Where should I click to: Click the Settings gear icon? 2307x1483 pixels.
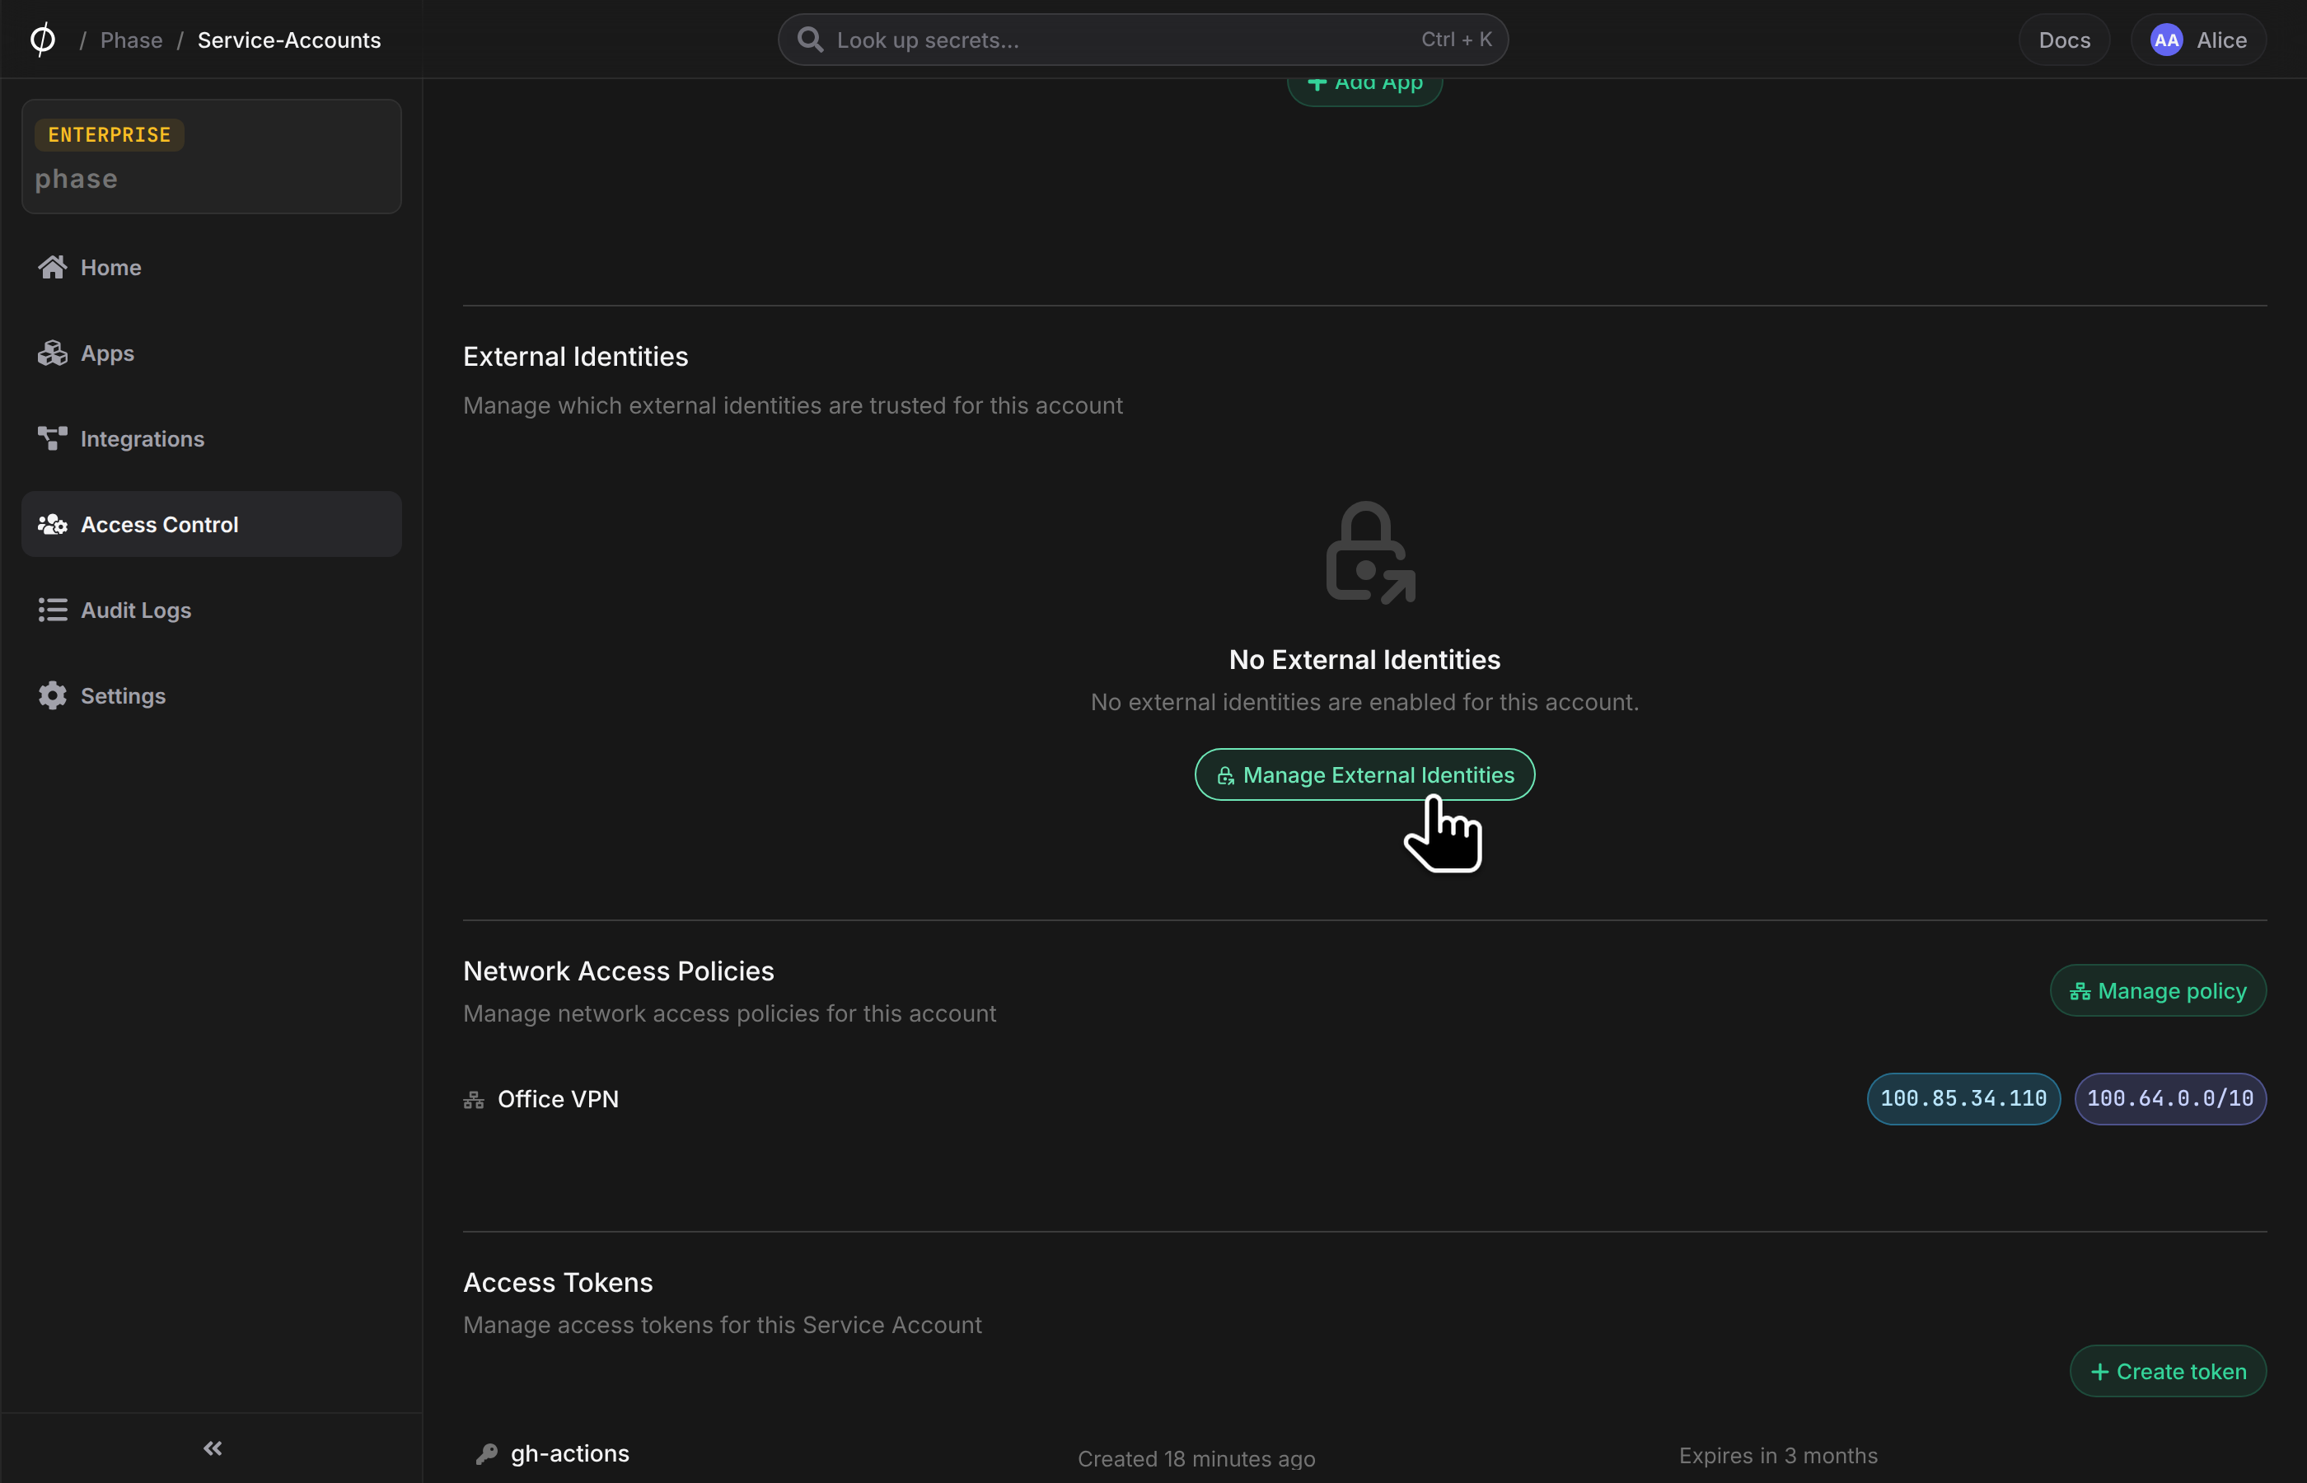(x=52, y=695)
